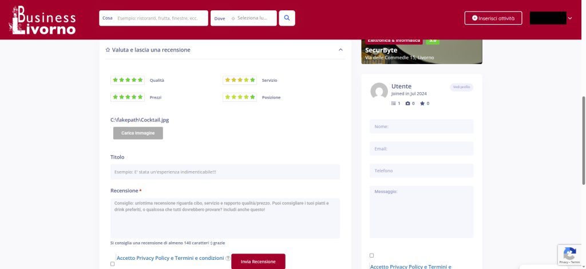Image resolution: width=586 pixels, height=269 pixels.
Task: Set Posizione rating to four stars
Action: click(x=246, y=97)
